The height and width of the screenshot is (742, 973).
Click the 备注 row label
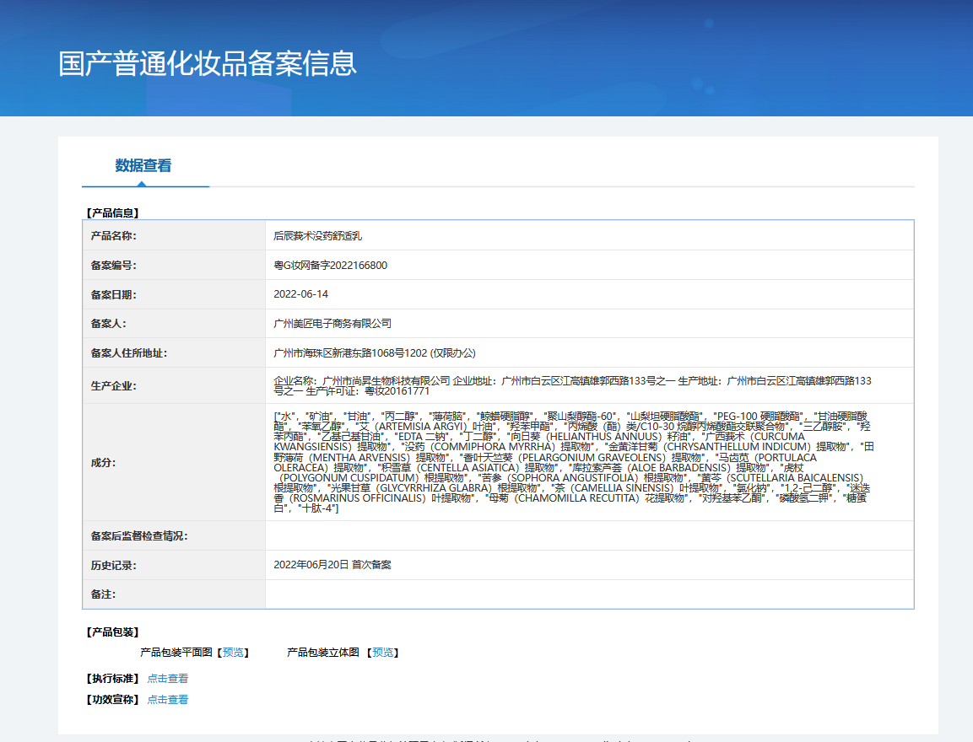[x=103, y=594]
